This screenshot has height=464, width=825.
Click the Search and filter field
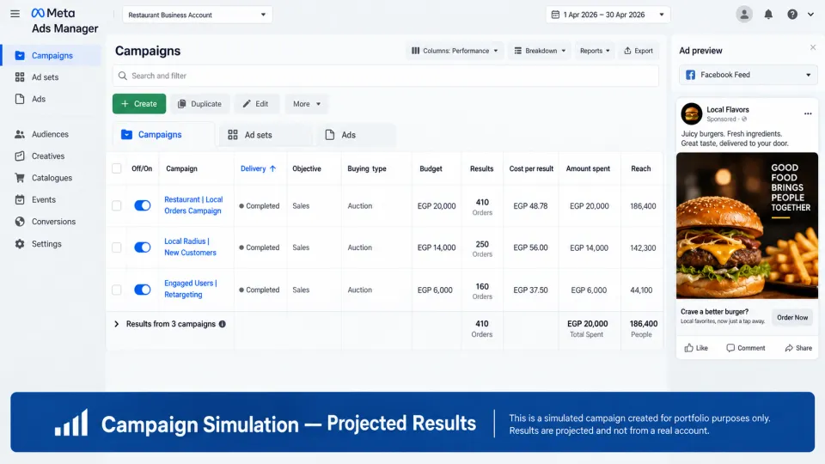[385, 76]
